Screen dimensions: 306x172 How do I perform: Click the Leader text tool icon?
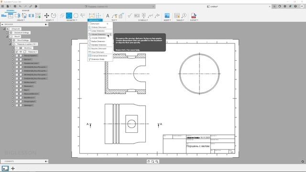click(114, 16)
